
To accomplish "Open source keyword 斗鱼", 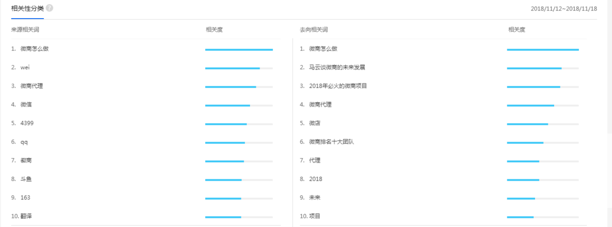I will click(26, 179).
